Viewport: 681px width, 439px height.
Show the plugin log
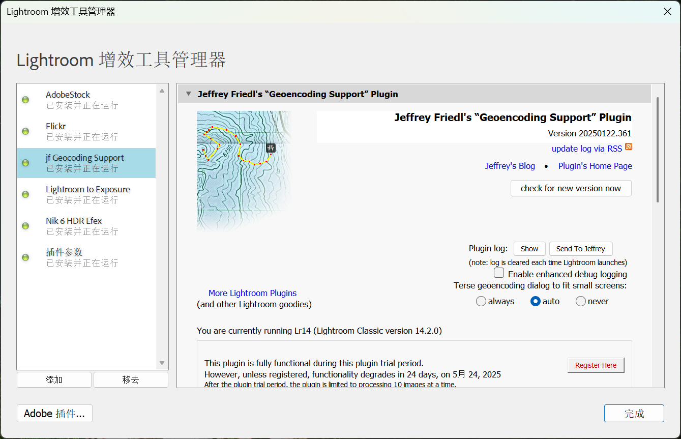click(x=529, y=249)
